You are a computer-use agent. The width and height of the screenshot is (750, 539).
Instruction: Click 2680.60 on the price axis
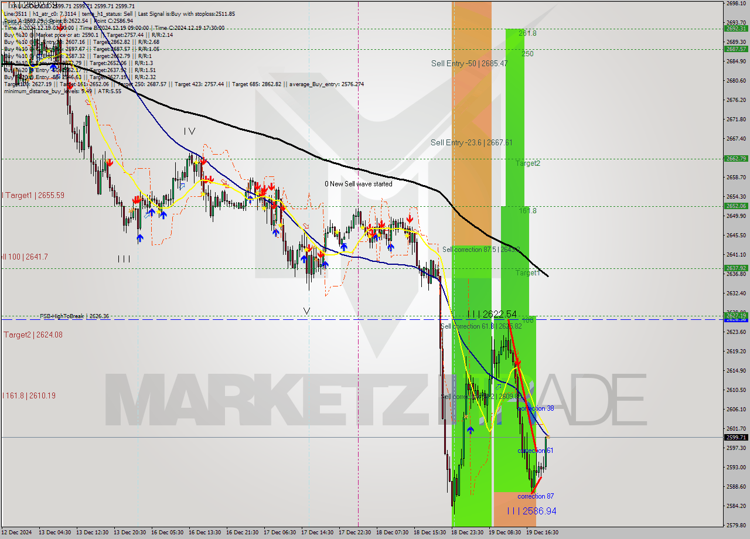coord(736,80)
